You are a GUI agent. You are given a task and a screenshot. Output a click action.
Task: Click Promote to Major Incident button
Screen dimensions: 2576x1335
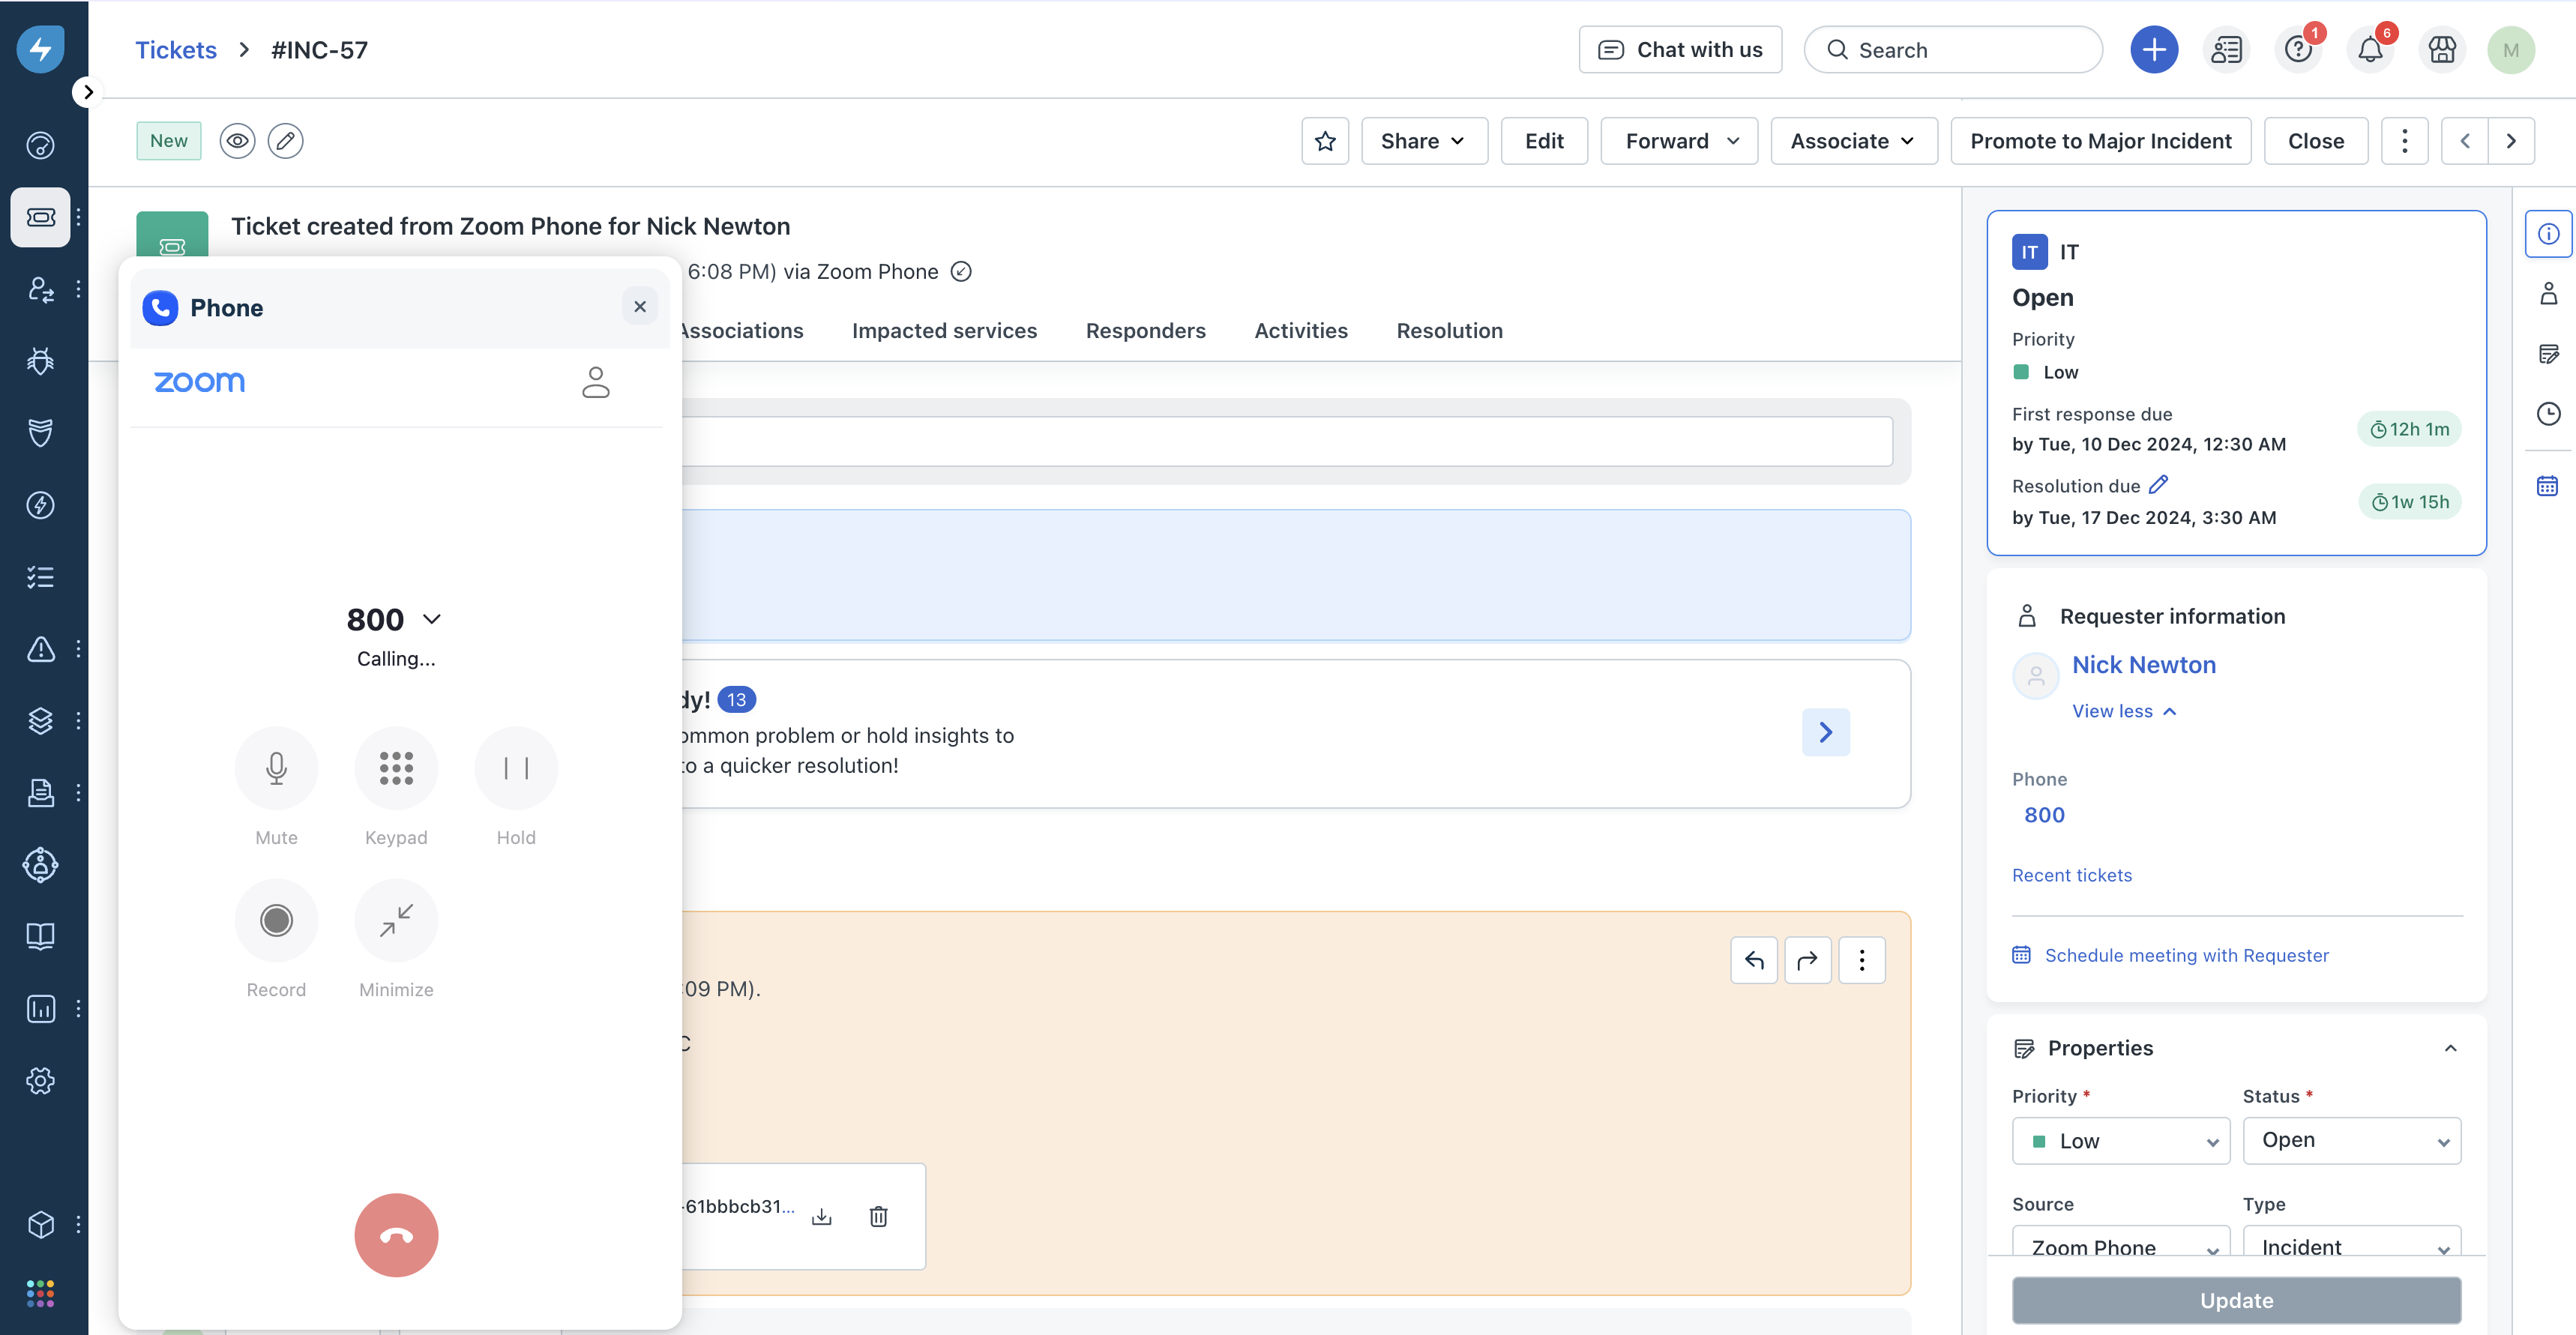[x=2100, y=141]
